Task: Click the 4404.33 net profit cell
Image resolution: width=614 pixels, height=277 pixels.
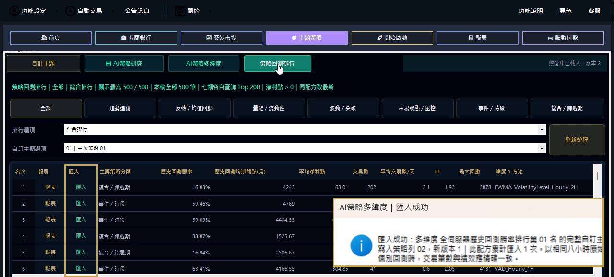Action: (x=284, y=220)
